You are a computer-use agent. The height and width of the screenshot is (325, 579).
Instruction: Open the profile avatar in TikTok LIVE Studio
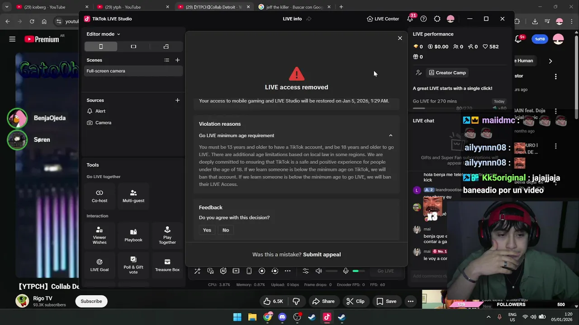pos(451,19)
